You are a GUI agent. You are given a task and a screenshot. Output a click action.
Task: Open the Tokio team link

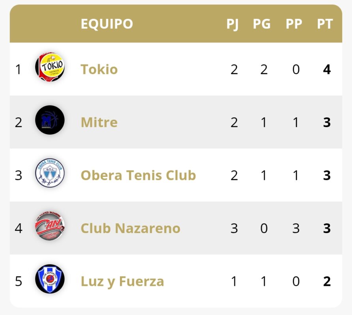pyautogui.click(x=99, y=69)
